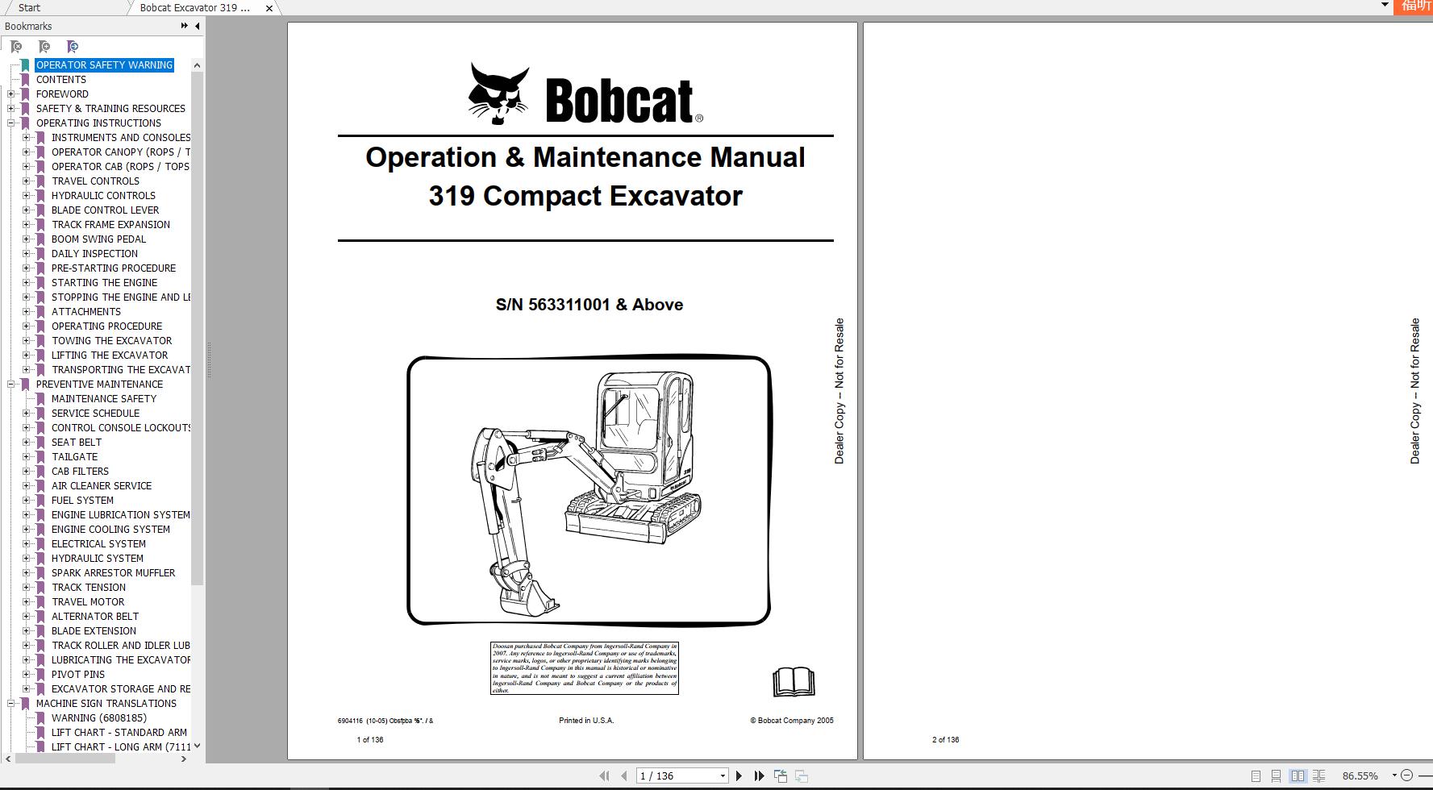The width and height of the screenshot is (1433, 790).
Task: Toggle bookmark panel options with double-arrow icon
Action: [x=184, y=27]
